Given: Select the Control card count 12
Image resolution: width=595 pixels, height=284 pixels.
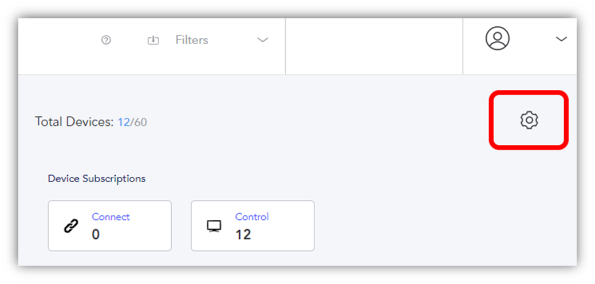Looking at the screenshot, I should pyautogui.click(x=243, y=235).
